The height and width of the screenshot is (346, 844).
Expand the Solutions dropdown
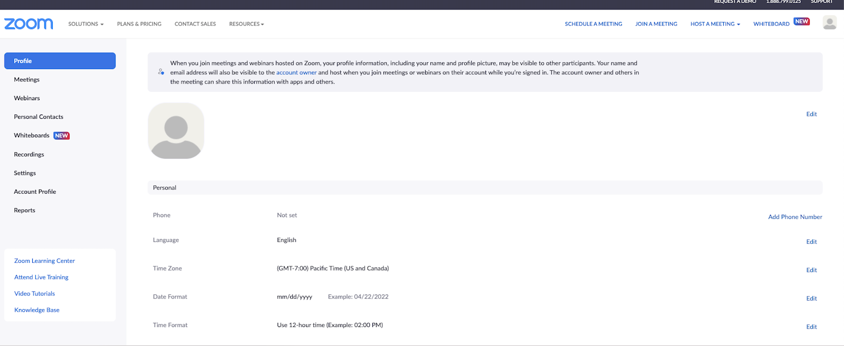[x=85, y=24]
